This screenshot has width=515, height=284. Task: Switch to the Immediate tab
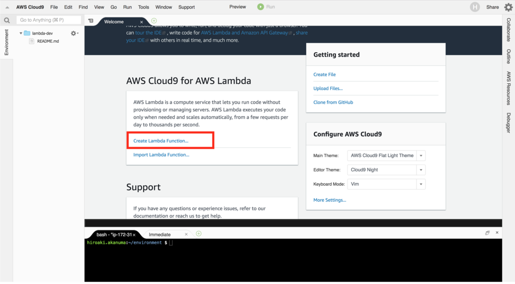pyautogui.click(x=159, y=234)
